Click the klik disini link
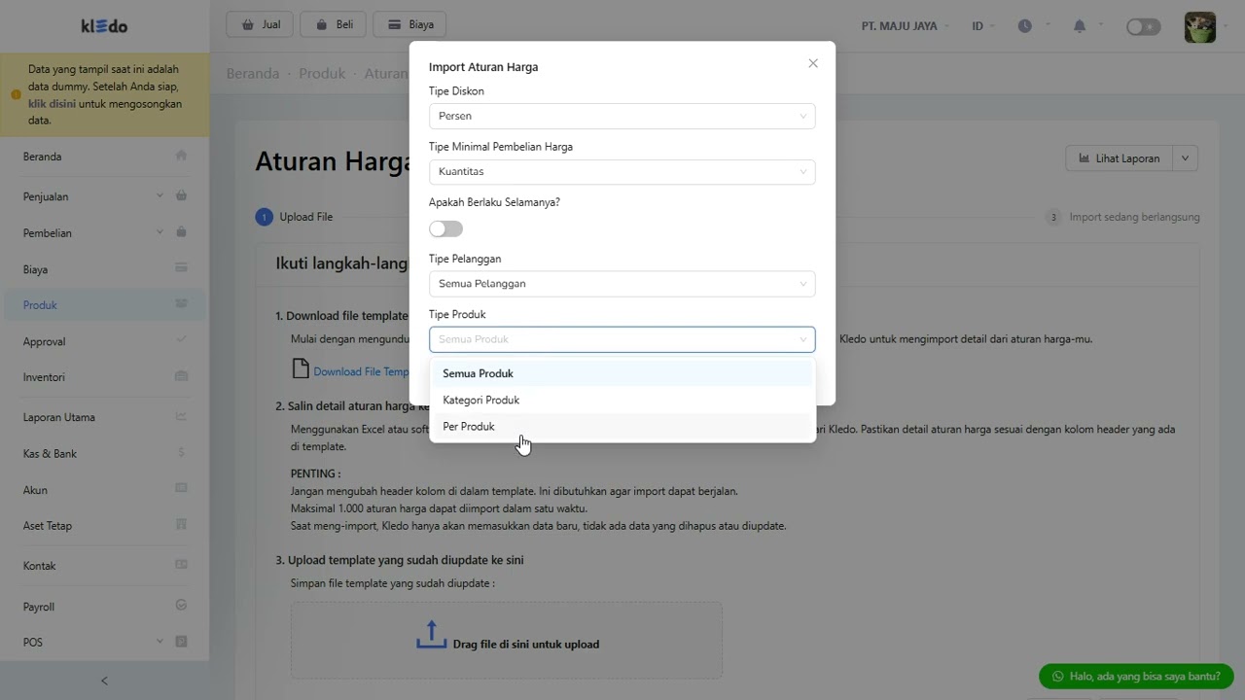This screenshot has width=1245, height=700. pyautogui.click(x=53, y=103)
